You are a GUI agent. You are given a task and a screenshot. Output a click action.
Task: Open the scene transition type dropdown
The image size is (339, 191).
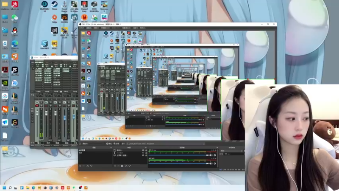tap(231, 151)
